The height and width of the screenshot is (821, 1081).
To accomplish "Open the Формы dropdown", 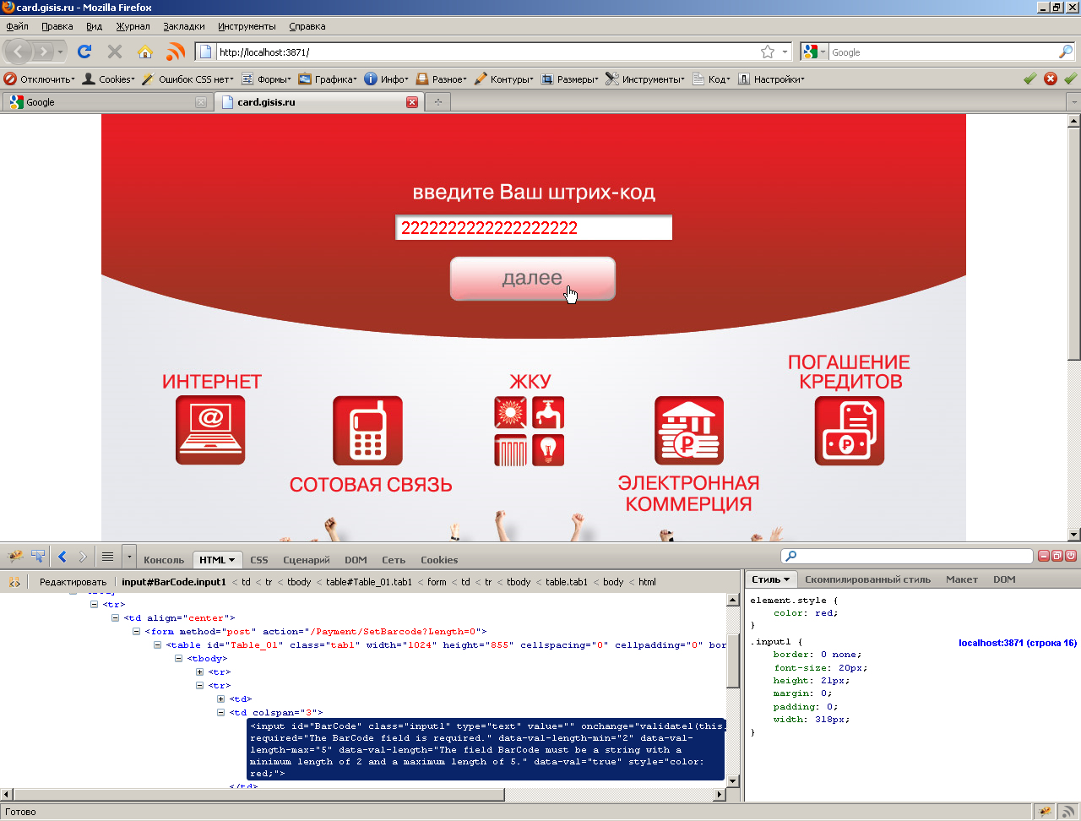I will [266, 79].
